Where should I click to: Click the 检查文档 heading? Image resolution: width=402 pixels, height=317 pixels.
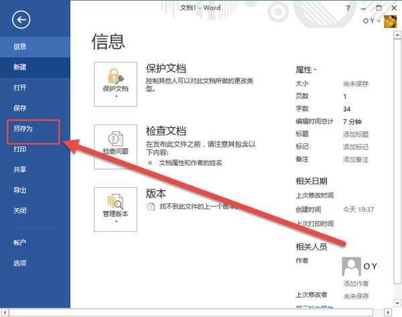(x=166, y=131)
